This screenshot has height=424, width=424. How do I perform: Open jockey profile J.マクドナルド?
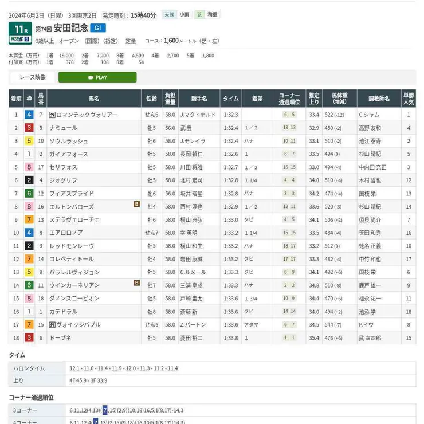pyautogui.click(x=198, y=115)
